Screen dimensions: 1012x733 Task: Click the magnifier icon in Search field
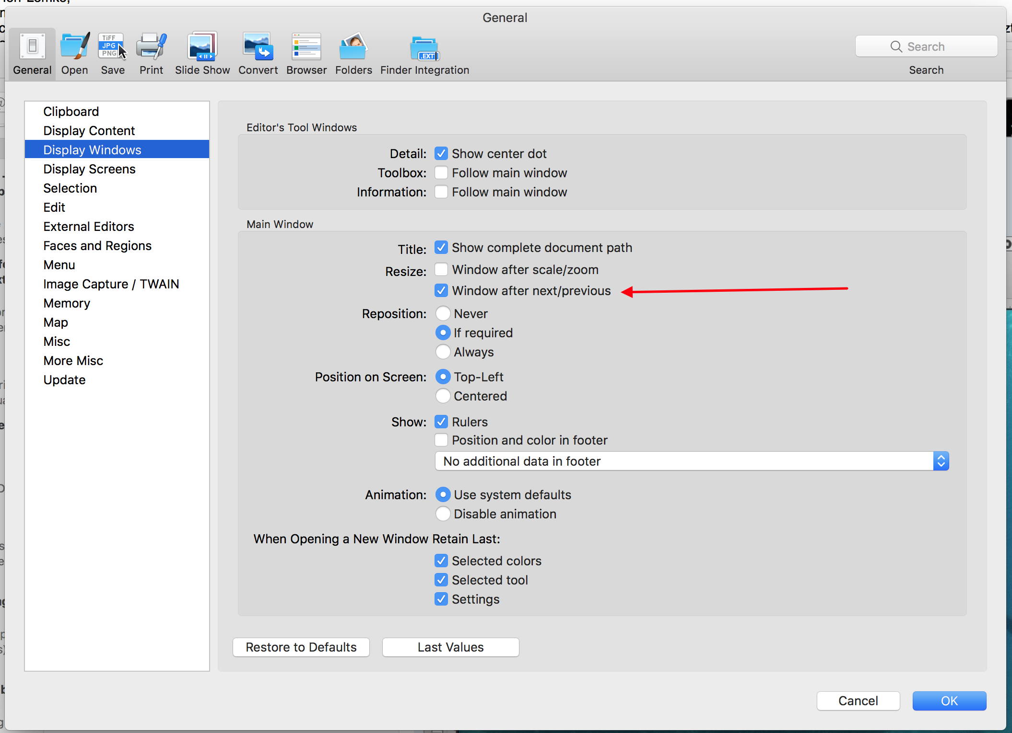coord(896,46)
